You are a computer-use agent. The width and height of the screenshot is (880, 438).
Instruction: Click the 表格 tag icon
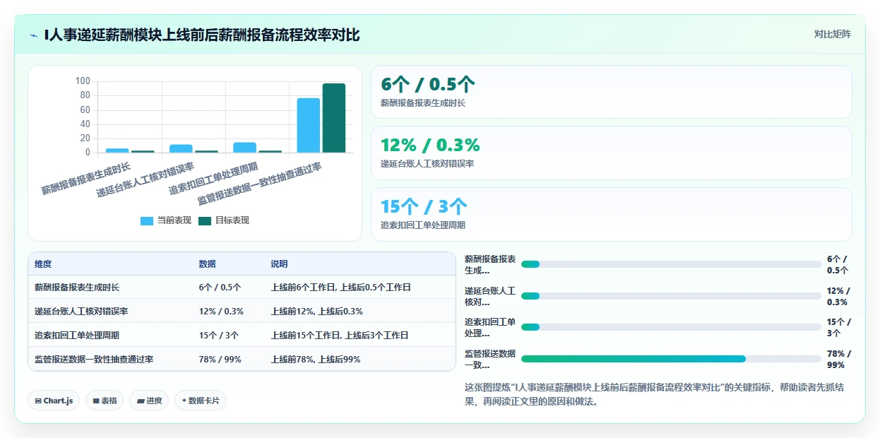tap(96, 401)
